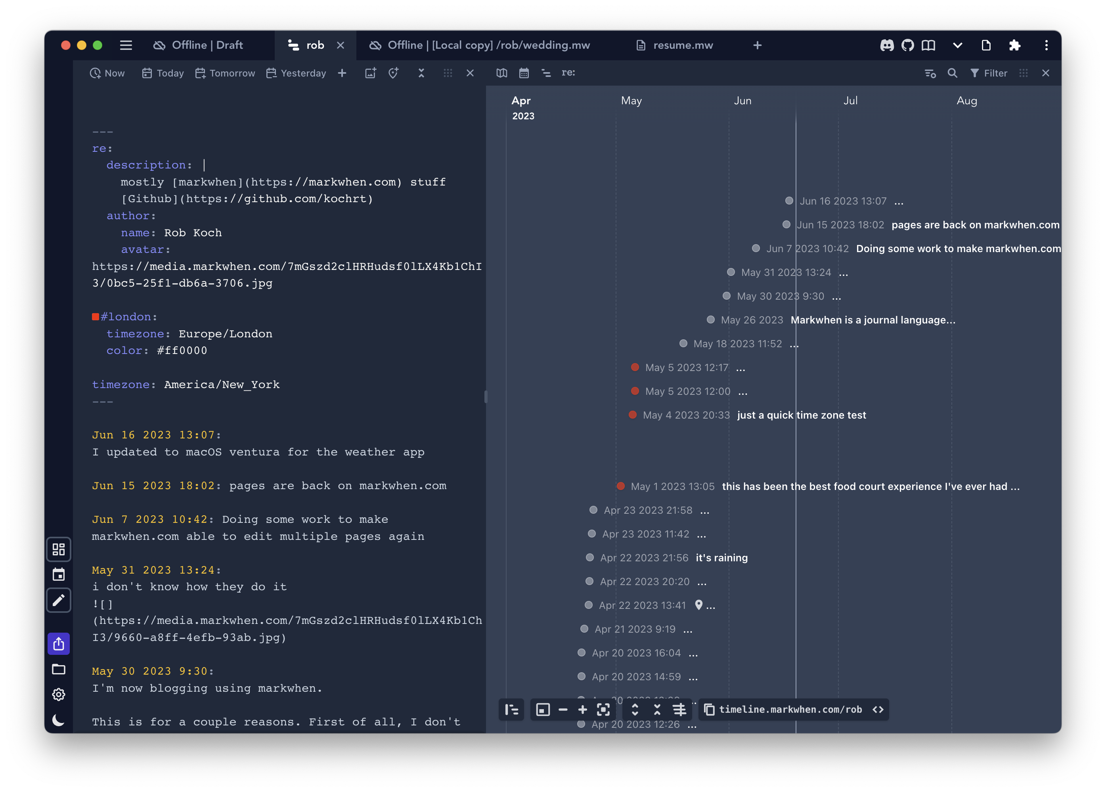
Task: Add a location pin to entry
Action: (394, 73)
